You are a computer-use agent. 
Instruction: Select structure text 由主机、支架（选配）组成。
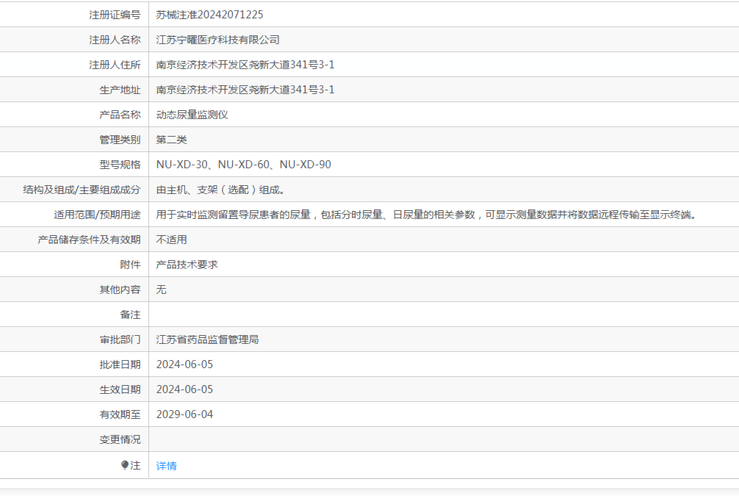pos(220,190)
